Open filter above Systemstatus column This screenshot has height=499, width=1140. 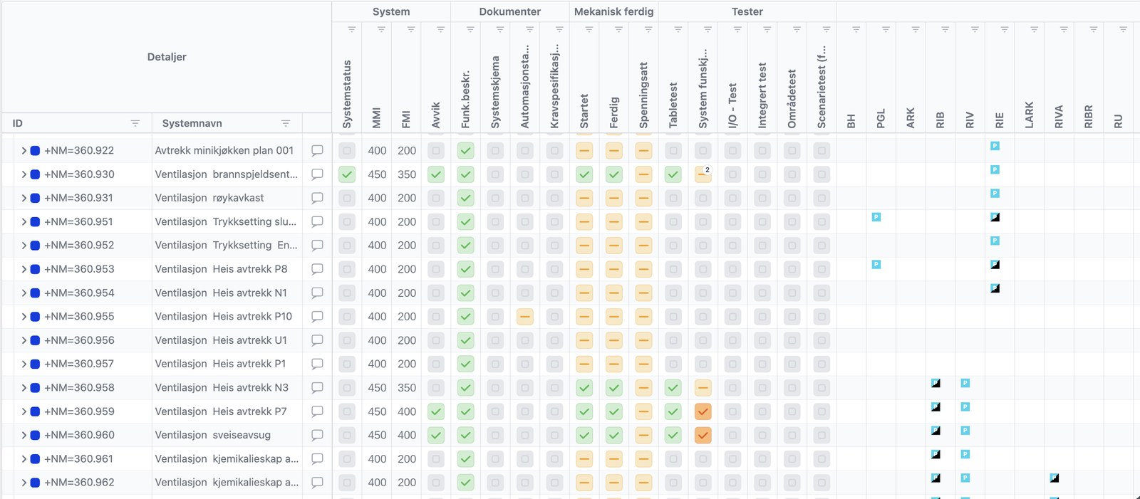tap(351, 29)
